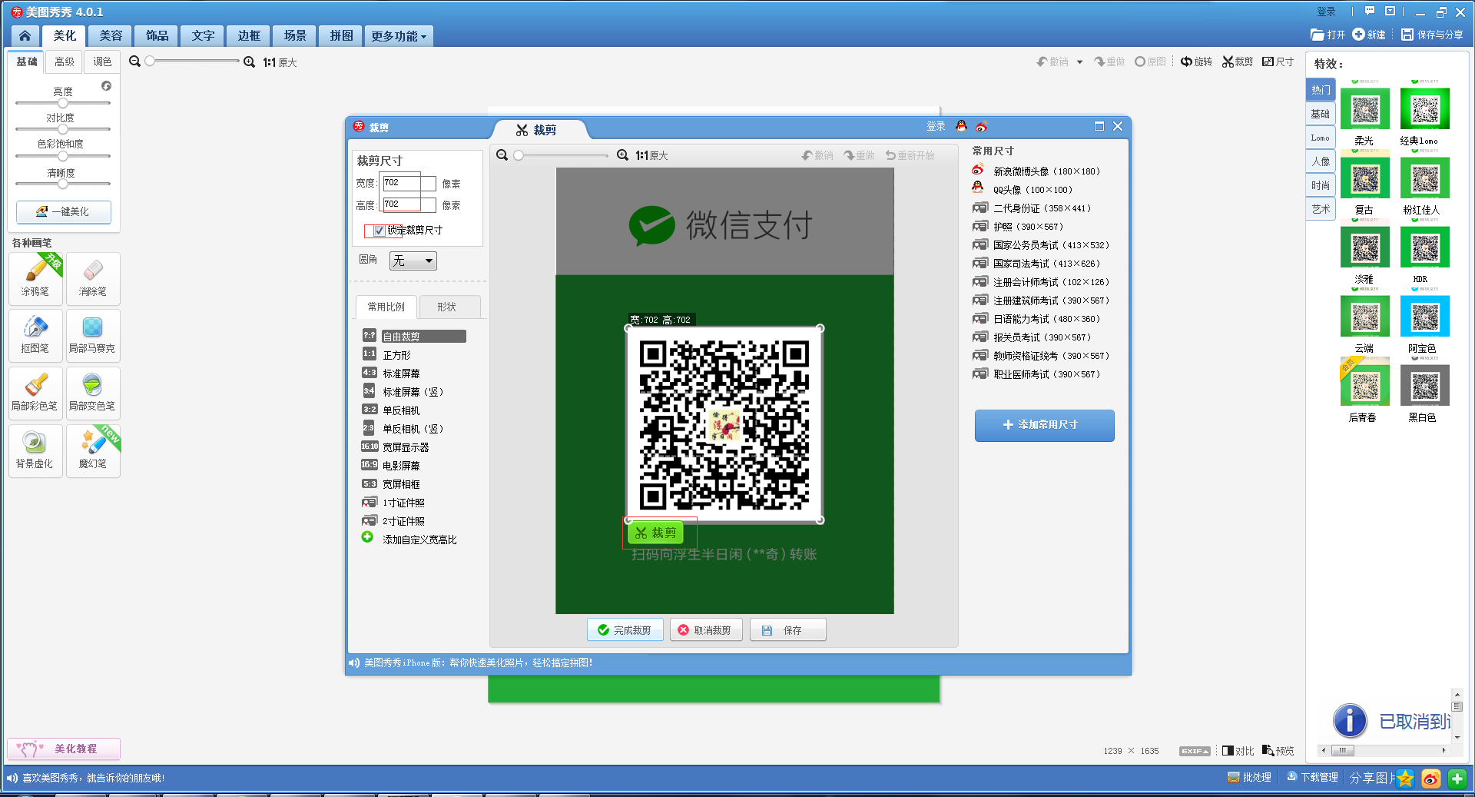The image size is (1475, 797).
Task: Open the 形状 shape tab in crop dialog
Action: (449, 307)
